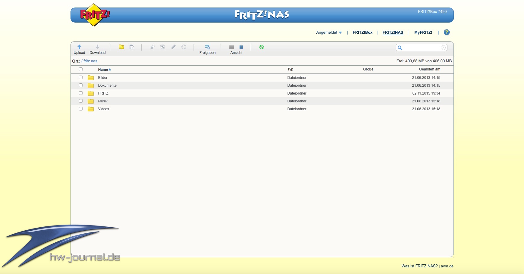
Task: Open the Musik folder name
Action: coord(103,101)
